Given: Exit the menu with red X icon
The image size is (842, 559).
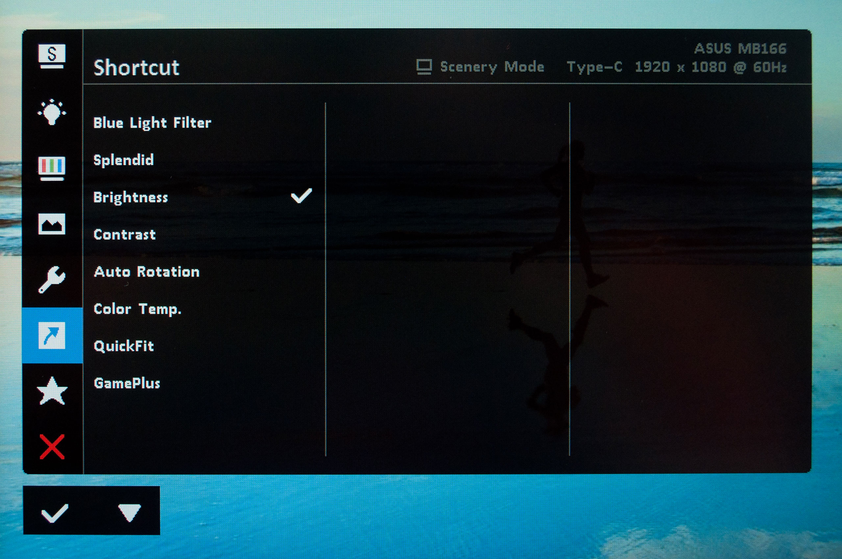Looking at the screenshot, I should pos(52,447).
